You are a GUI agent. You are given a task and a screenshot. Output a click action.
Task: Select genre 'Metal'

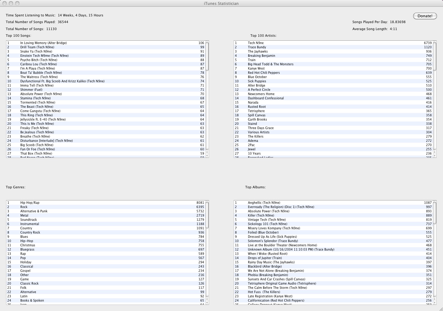[106, 215]
